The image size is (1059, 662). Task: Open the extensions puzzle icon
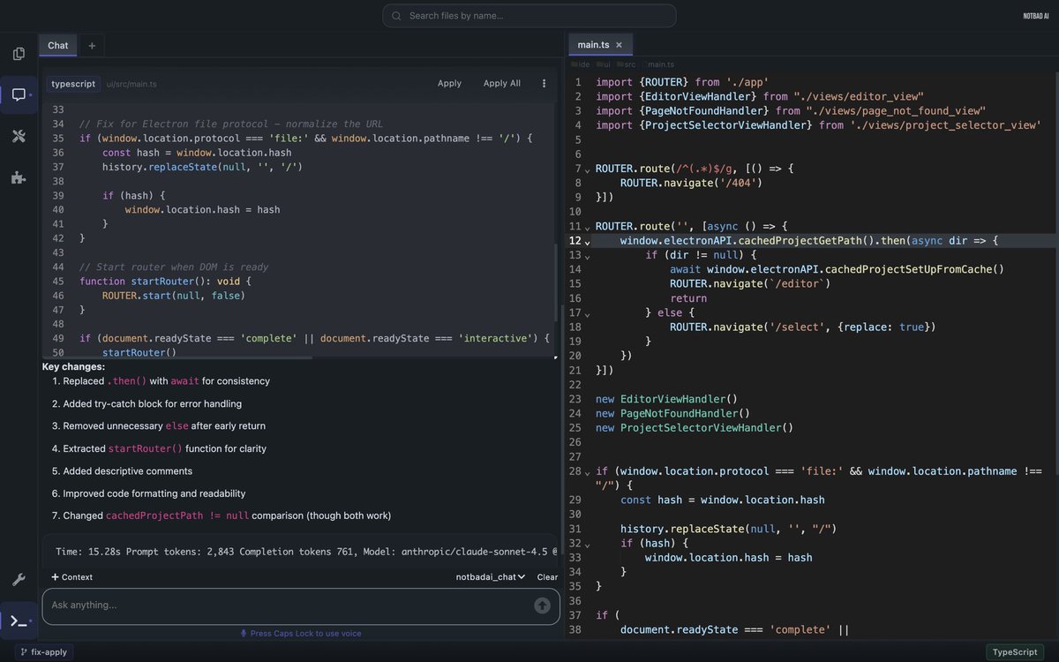point(19,177)
